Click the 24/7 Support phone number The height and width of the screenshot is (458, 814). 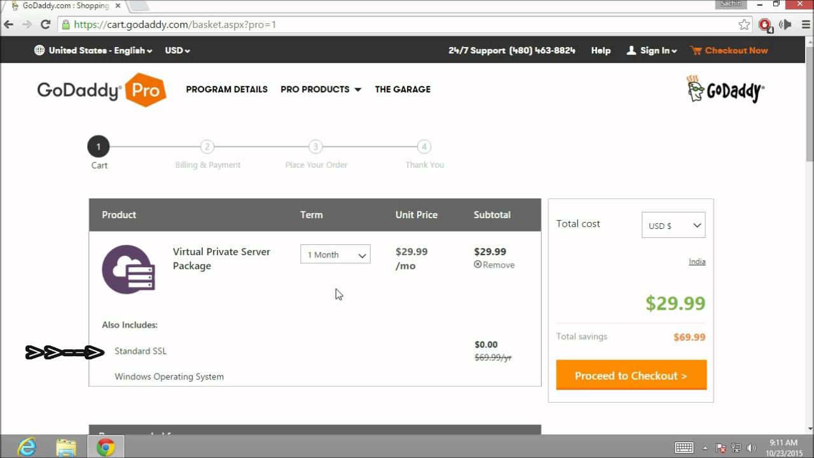point(542,50)
